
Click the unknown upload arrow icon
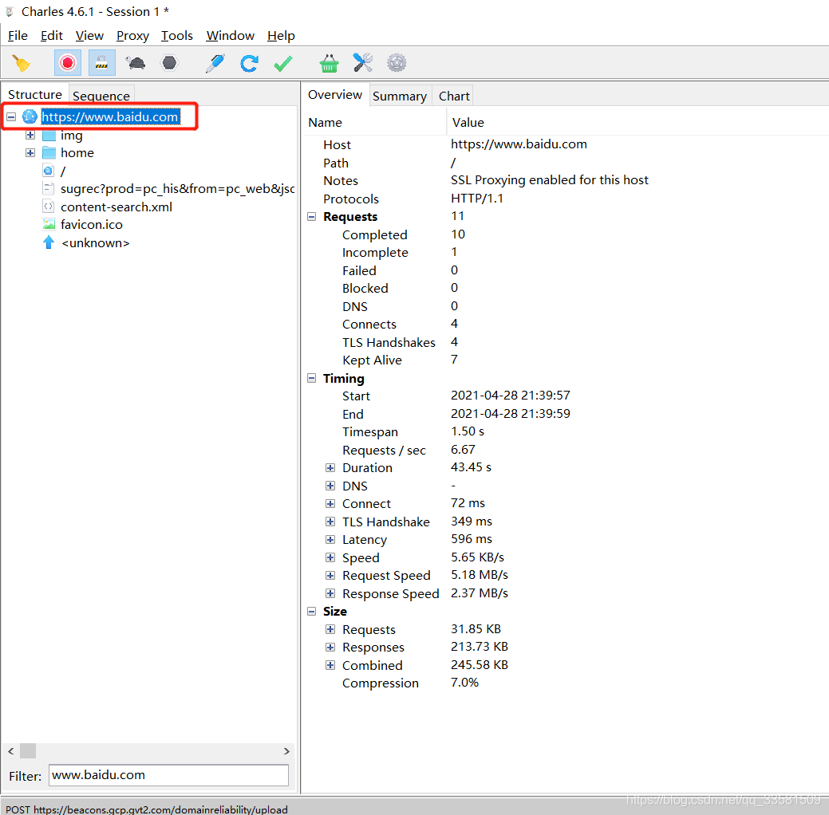(49, 242)
